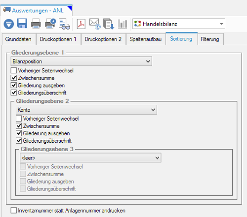Enable Vorheriger Seitenwechsel in Gliederungsebene 2
This screenshot has height=217, width=247.
pyautogui.click(x=19, y=119)
